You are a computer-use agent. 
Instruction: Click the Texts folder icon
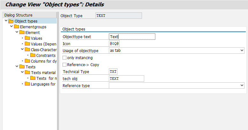[22, 67]
